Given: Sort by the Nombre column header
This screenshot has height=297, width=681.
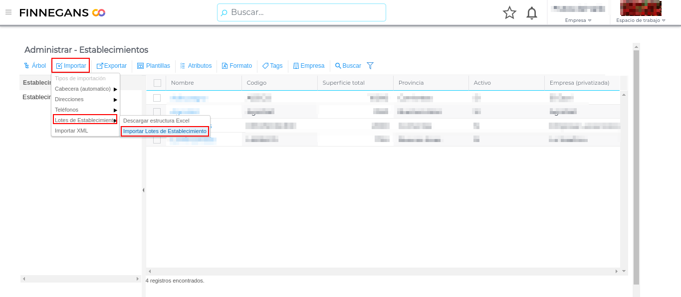Looking at the screenshot, I should 204,83.
